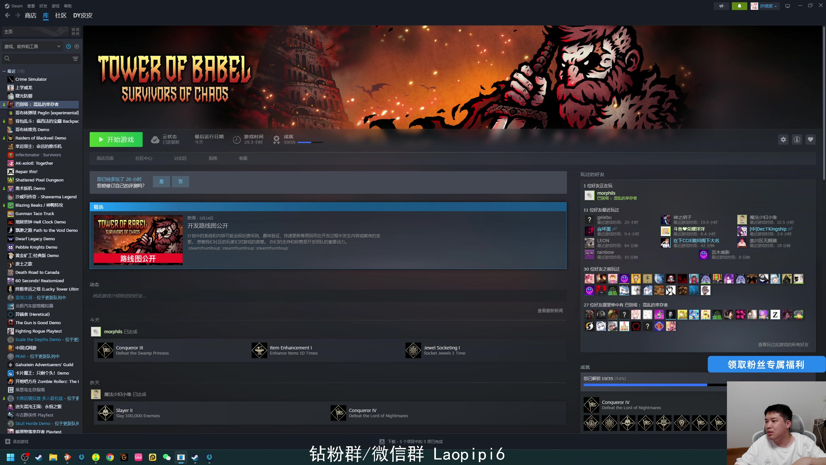Viewport: 826px width, 465px height.
Task: Click 添加游戏 at bottom left
Action: [x=17, y=441]
